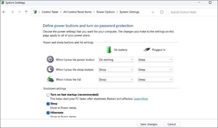Click the forward navigation arrow
Viewport: 218px width, 128px height.
(x=12, y=12)
